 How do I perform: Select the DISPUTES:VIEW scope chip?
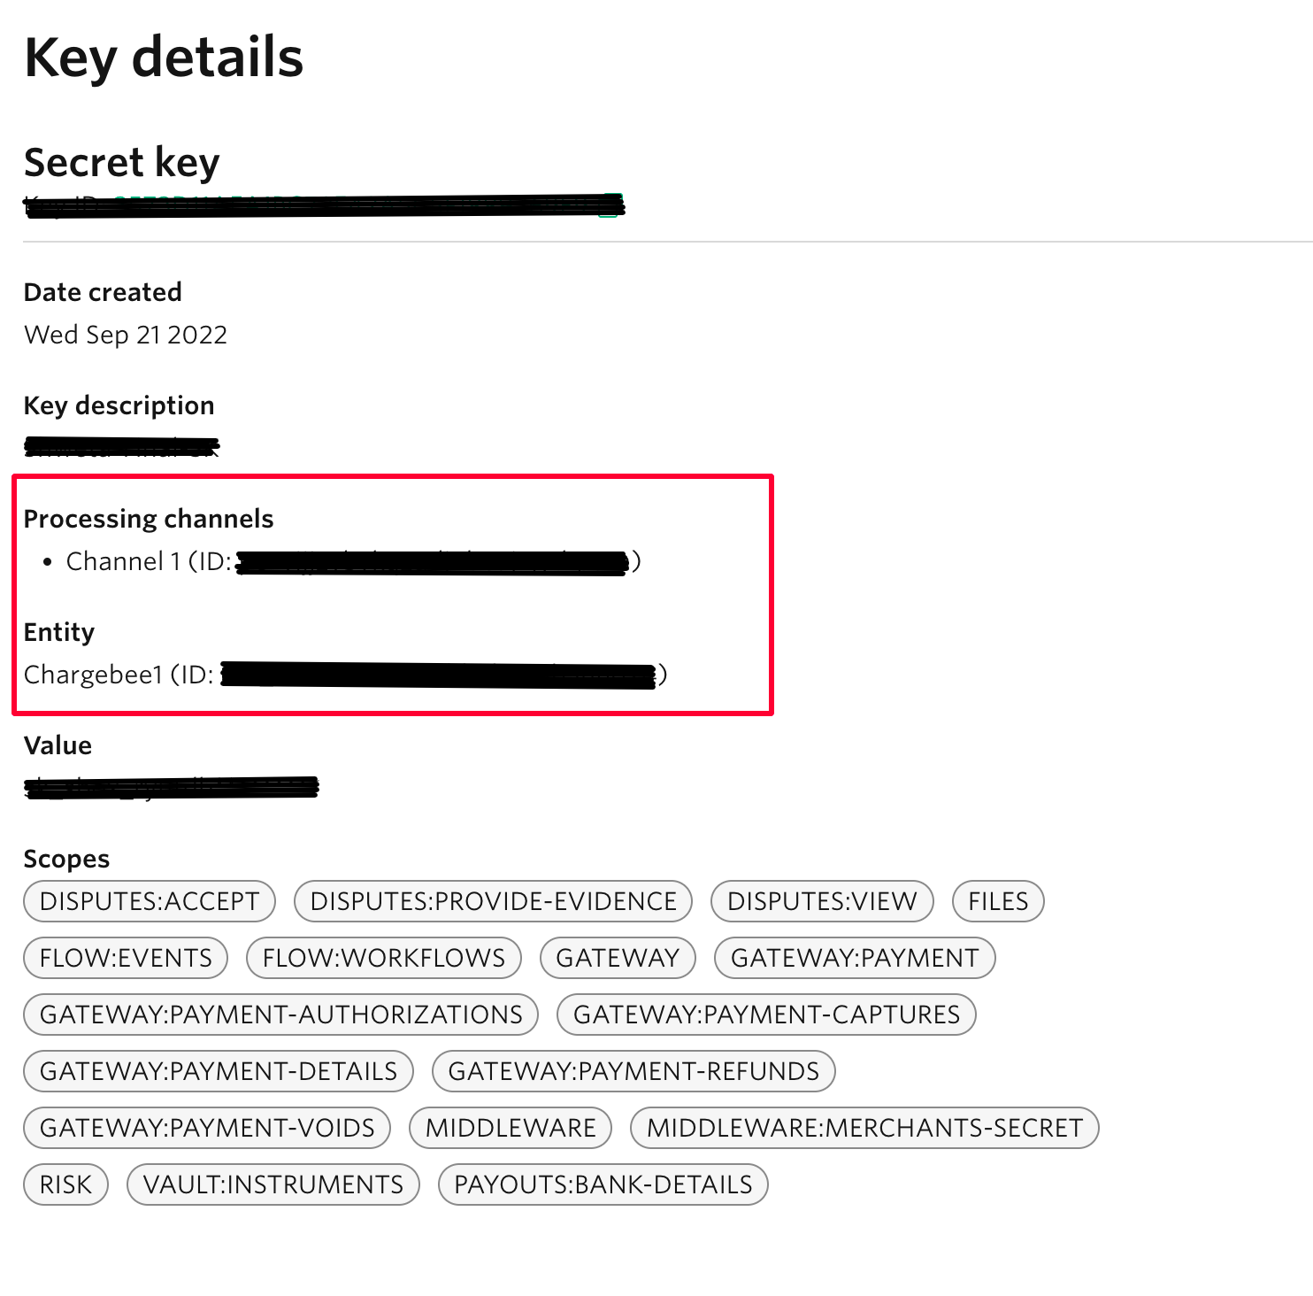pyautogui.click(x=822, y=901)
